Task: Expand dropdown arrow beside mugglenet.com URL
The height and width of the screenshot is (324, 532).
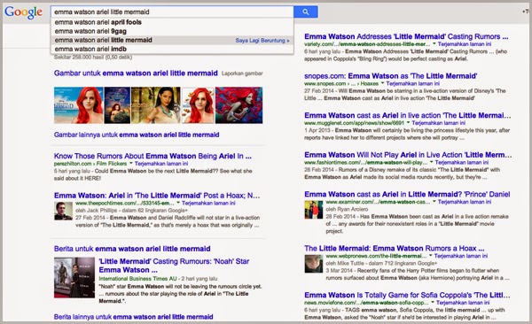Action: point(408,123)
